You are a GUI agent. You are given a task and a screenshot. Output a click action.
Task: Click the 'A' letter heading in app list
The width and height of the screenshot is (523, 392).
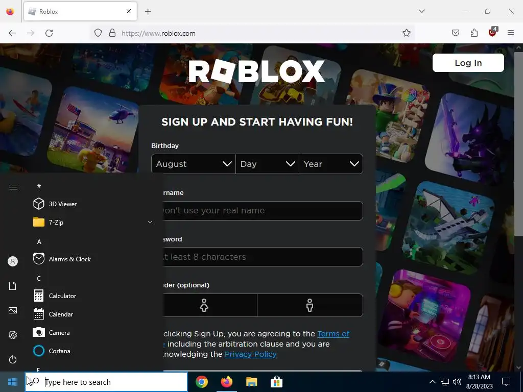(x=39, y=241)
